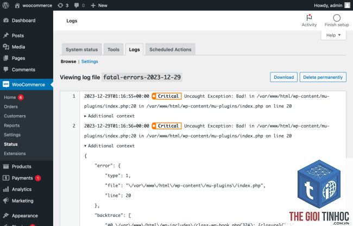The image size is (353, 226).
Task: Click the "backtrace": [ JSON line
Action: coord(113,215)
